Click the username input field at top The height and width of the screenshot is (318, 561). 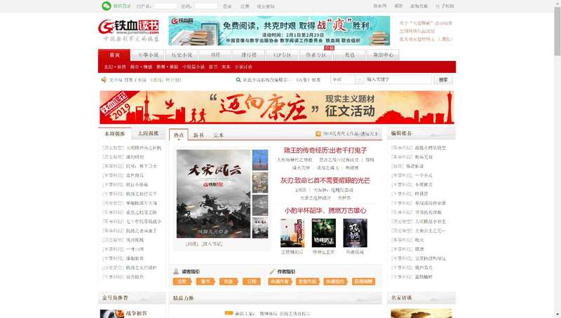point(165,6)
